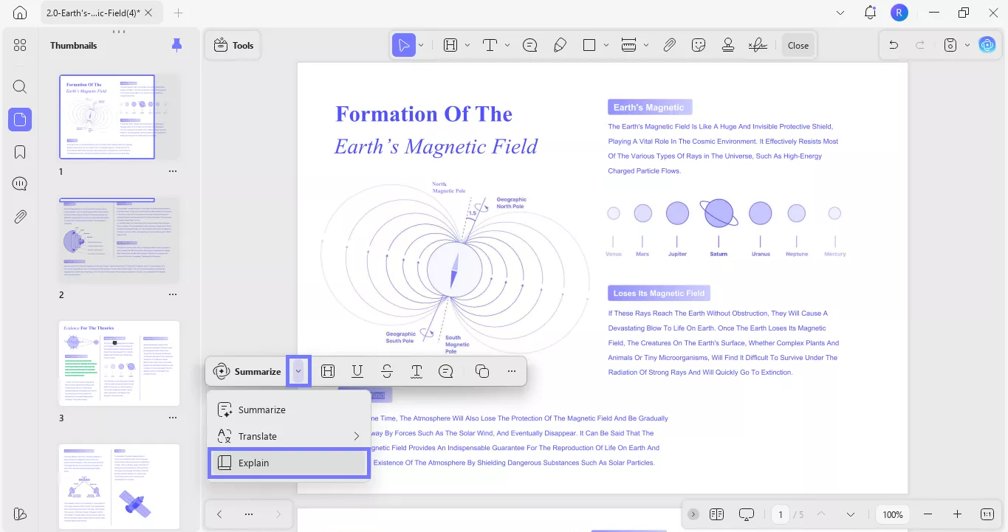Open the rectangle shape tool dropdown arrow
The width and height of the screenshot is (1008, 532).
(606, 45)
